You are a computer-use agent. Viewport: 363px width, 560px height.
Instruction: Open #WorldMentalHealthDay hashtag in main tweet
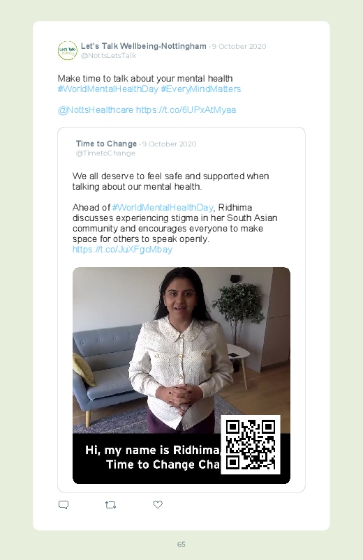(x=108, y=89)
